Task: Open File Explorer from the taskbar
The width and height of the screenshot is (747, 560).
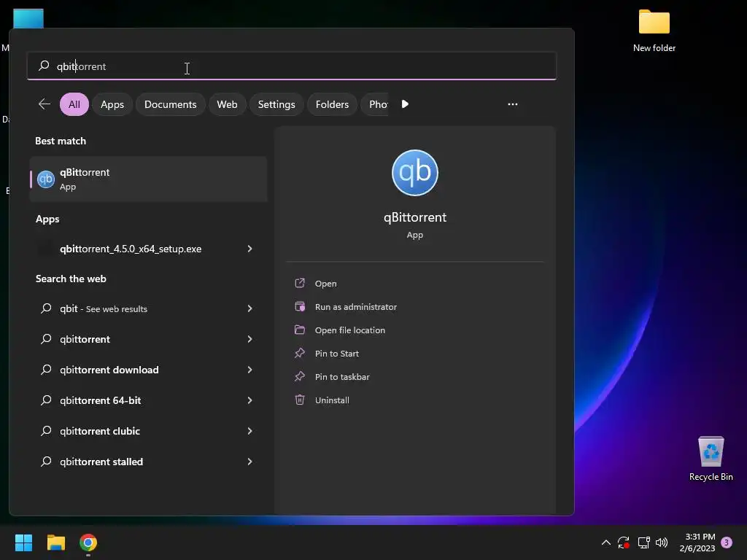Action: pyautogui.click(x=55, y=542)
